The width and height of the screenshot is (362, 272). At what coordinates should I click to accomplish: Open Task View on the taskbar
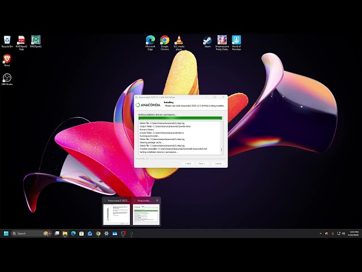[x=57, y=233]
